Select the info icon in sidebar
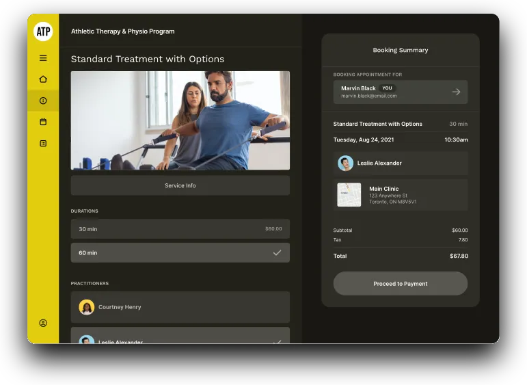The width and height of the screenshot is (527, 385). pyautogui.click(x=43, y=101)
